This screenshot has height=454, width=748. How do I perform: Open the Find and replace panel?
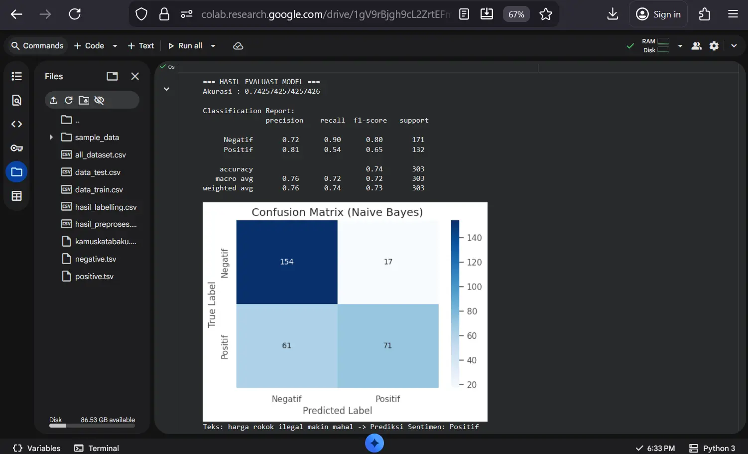click(16, 100)
